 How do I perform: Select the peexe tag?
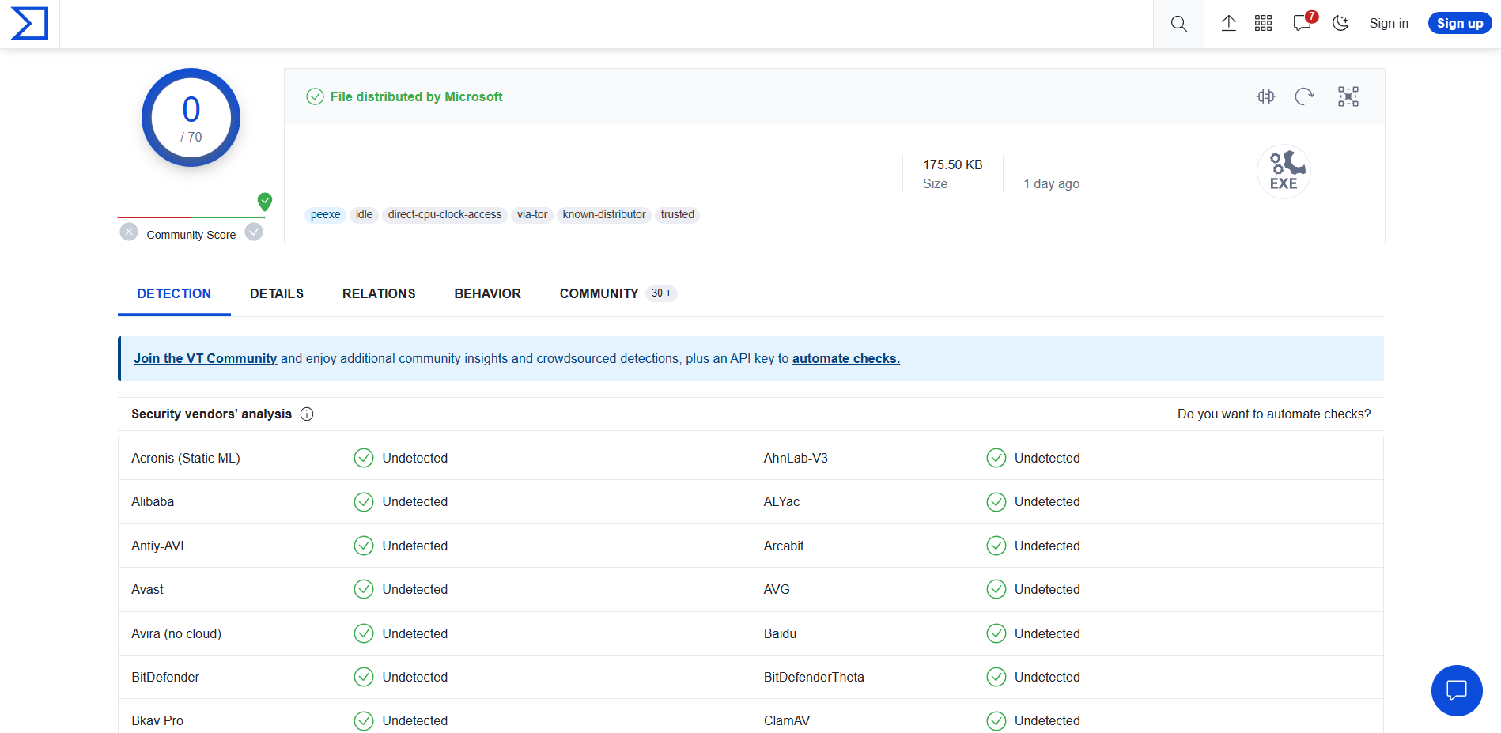pyautogui.click(x=325, y=214)
